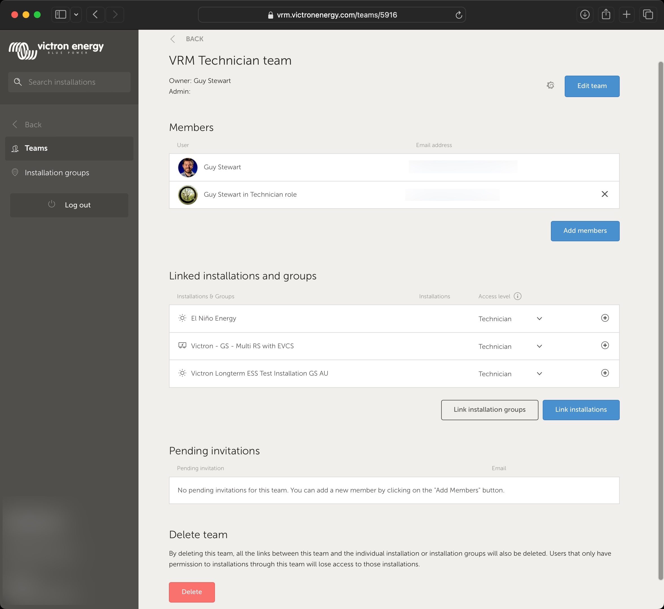This screenshot has width=664, height=609.
Task: Click the search installations magnifier icon
Action: pyautogui.click(x=18, y=82)
